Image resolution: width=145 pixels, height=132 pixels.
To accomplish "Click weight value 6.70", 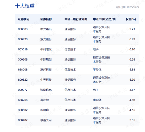I will (132, 49).
